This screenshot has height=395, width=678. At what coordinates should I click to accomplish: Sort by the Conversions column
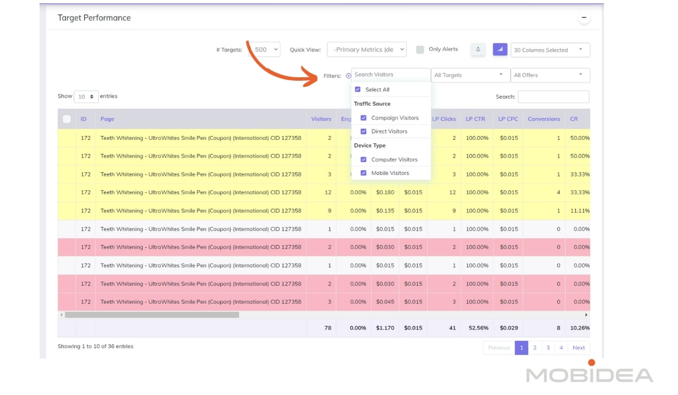pyautogui.click(x=544, y=119)
